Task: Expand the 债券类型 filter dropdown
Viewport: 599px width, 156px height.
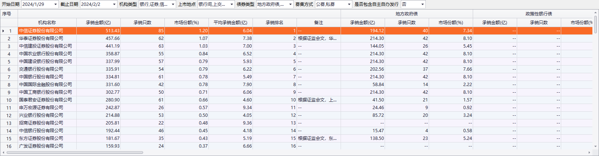Action: [290, 4]
